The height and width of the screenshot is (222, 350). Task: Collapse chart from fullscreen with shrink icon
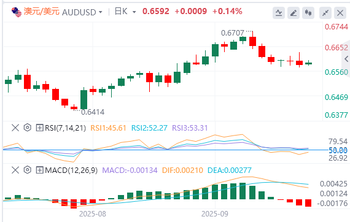(325, 13)
